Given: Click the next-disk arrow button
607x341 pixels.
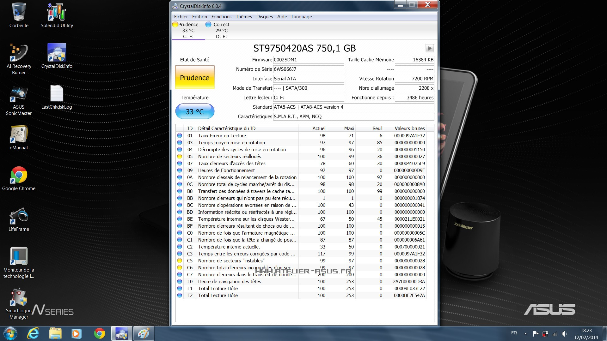Looking at the screenshot, I should tap(429, 48).
